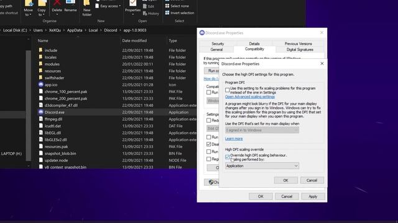Enable Program DPI fix scaling checkbox
This screenshot has width=398, height=223.
click(227, 90)
